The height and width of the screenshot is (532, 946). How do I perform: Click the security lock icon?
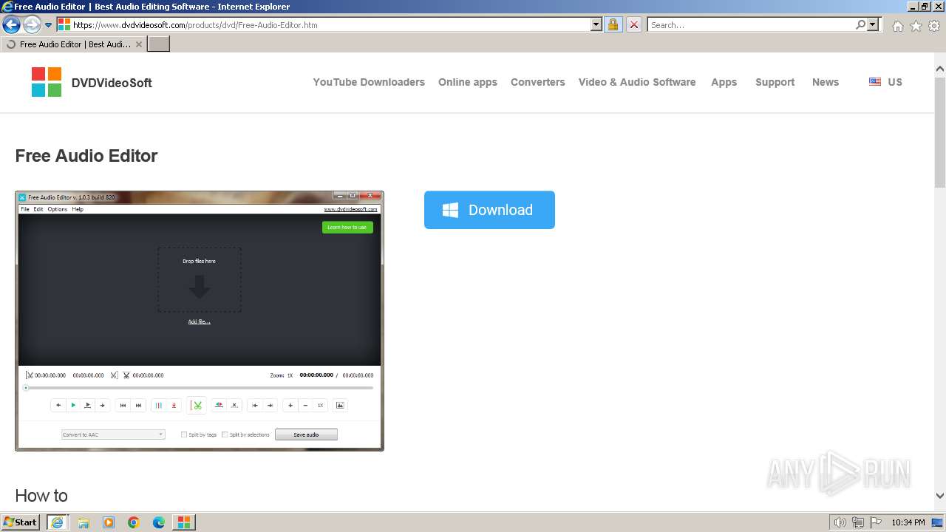click(613, 24)
